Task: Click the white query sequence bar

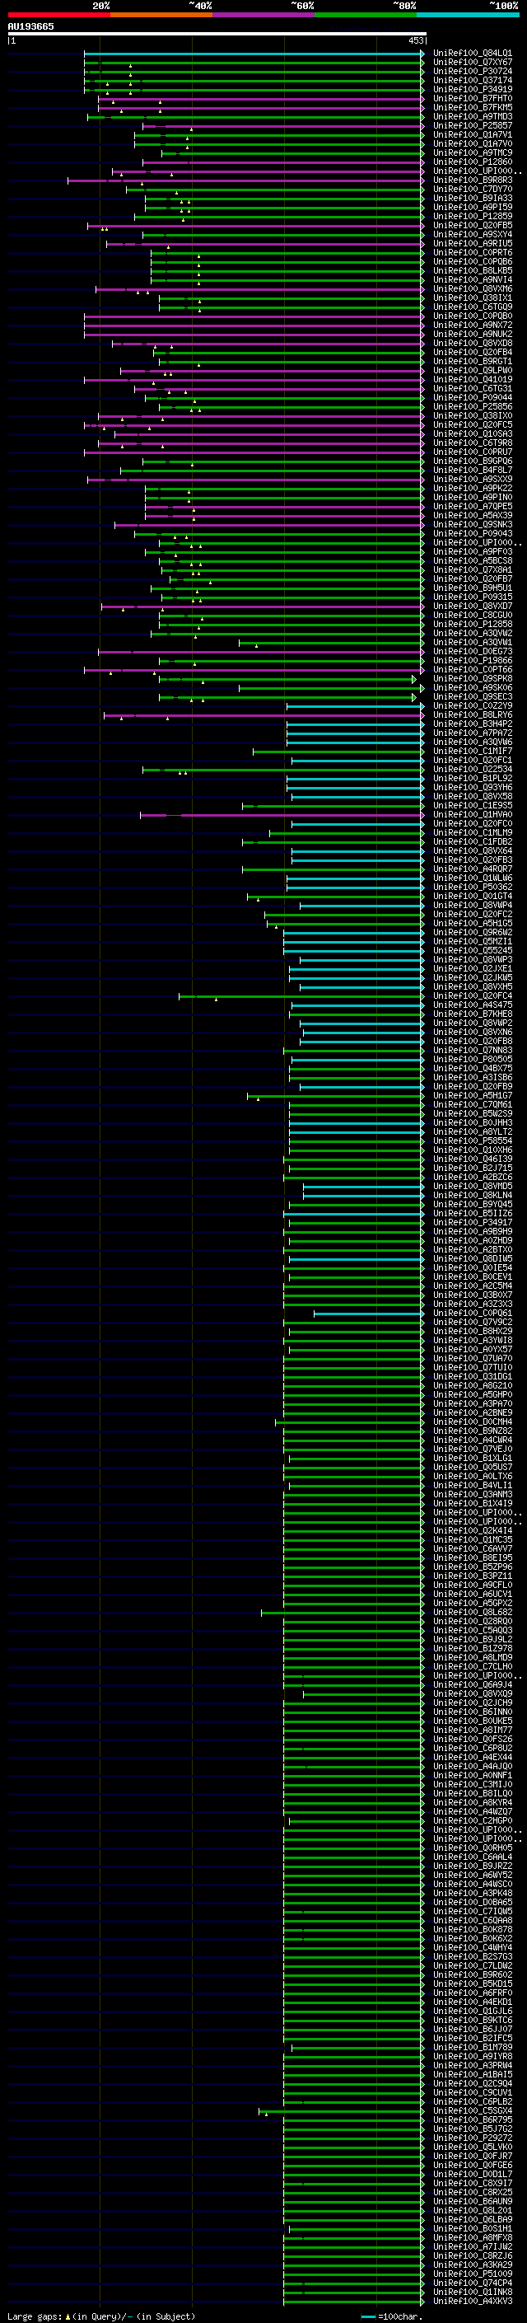Action: (217, 35)
